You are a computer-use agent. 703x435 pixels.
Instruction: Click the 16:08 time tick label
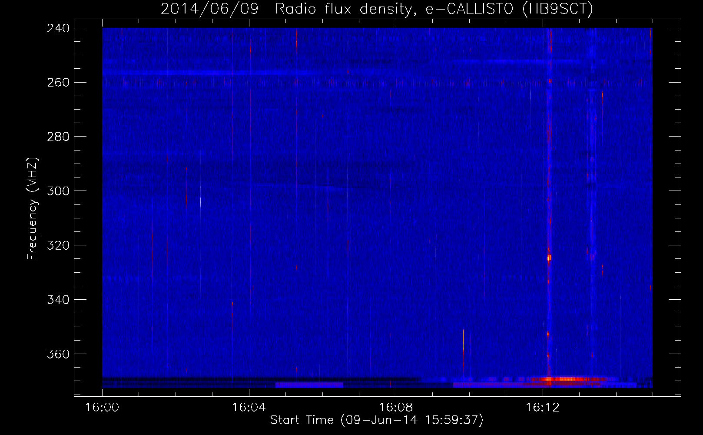click(x=396, y=407)
